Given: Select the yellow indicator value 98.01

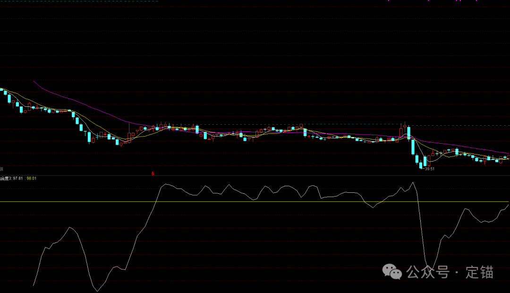Looking at the screenshot, I should point(32,179).
